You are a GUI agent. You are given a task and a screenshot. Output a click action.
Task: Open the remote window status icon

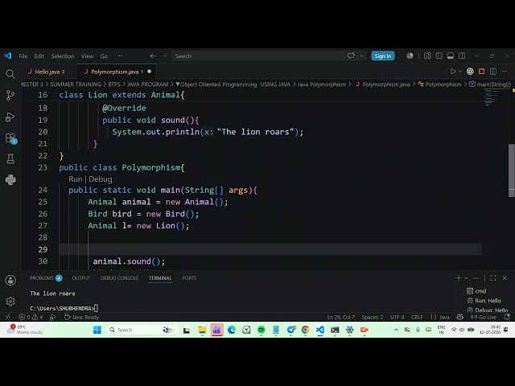coord(8,317)
